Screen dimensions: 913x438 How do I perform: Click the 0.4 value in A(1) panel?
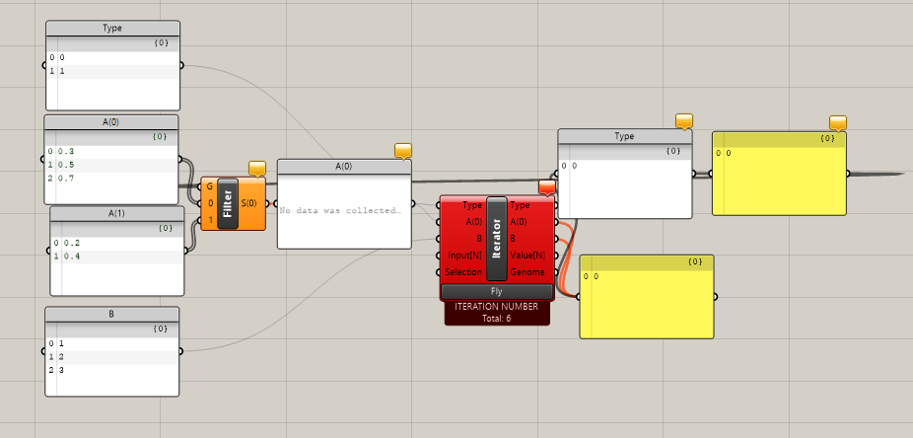[x=72, y=256]
